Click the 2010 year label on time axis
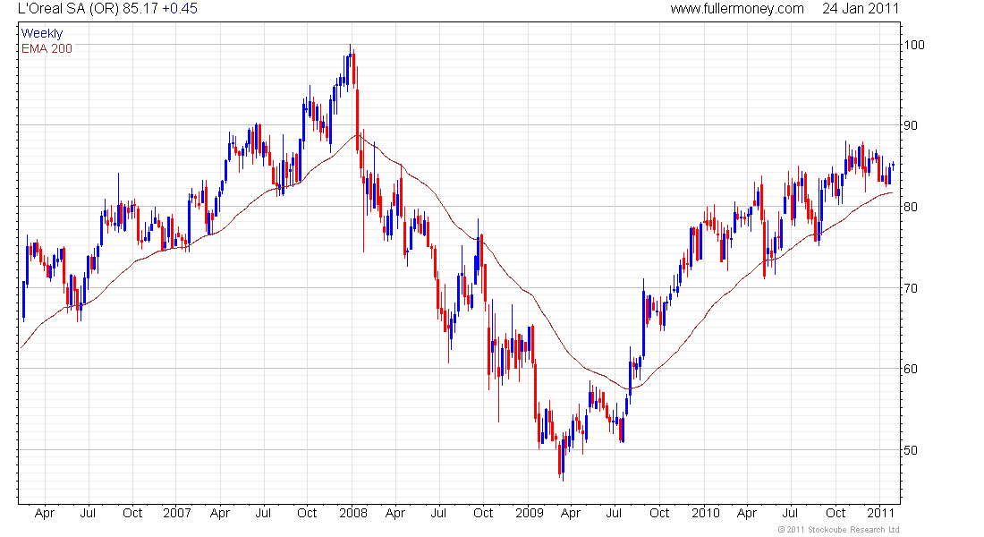 click(706, 513)
